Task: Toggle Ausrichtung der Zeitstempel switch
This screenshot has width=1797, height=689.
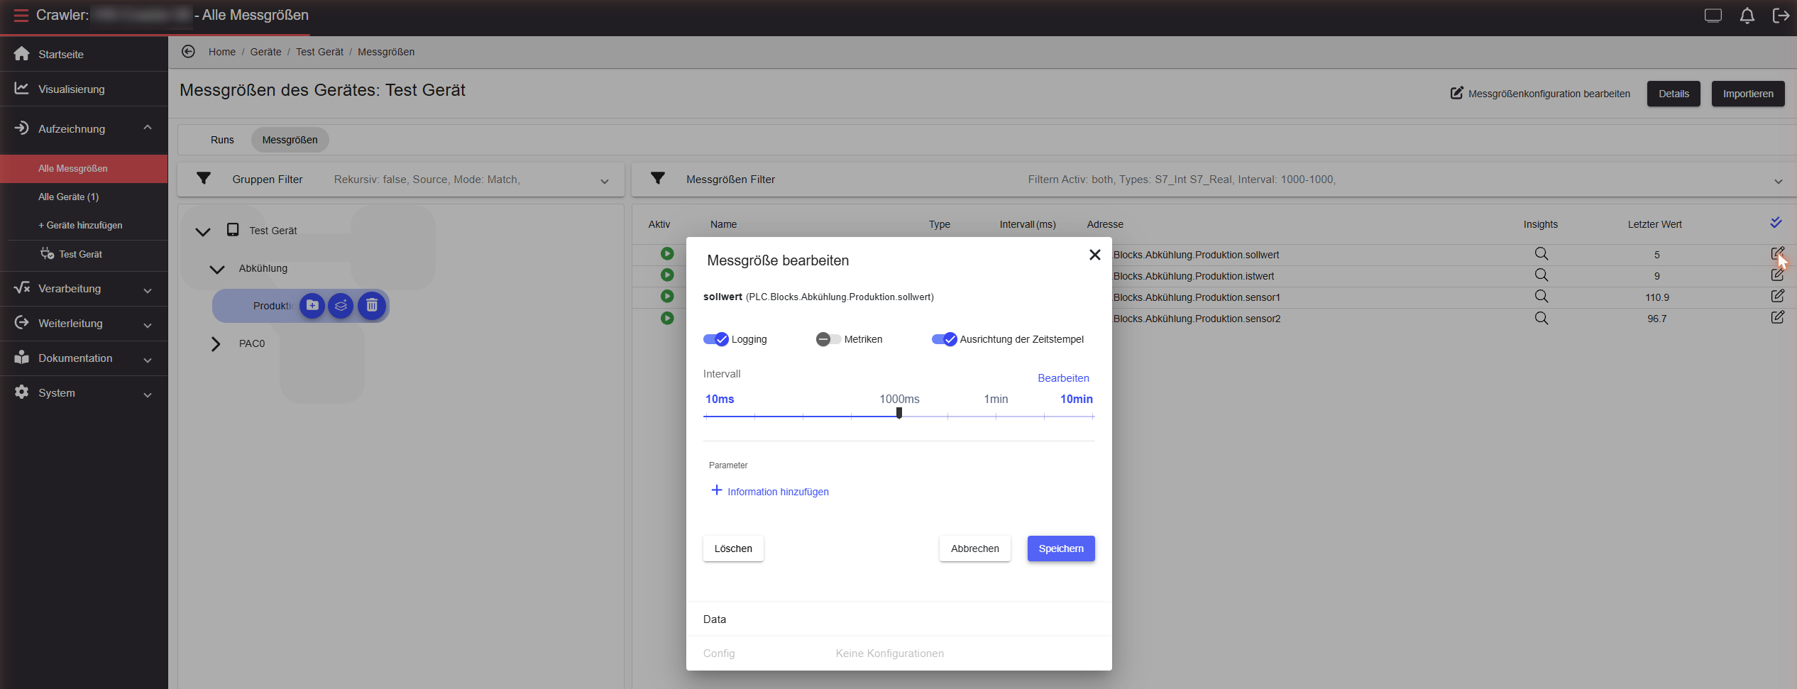Action: 945,339
